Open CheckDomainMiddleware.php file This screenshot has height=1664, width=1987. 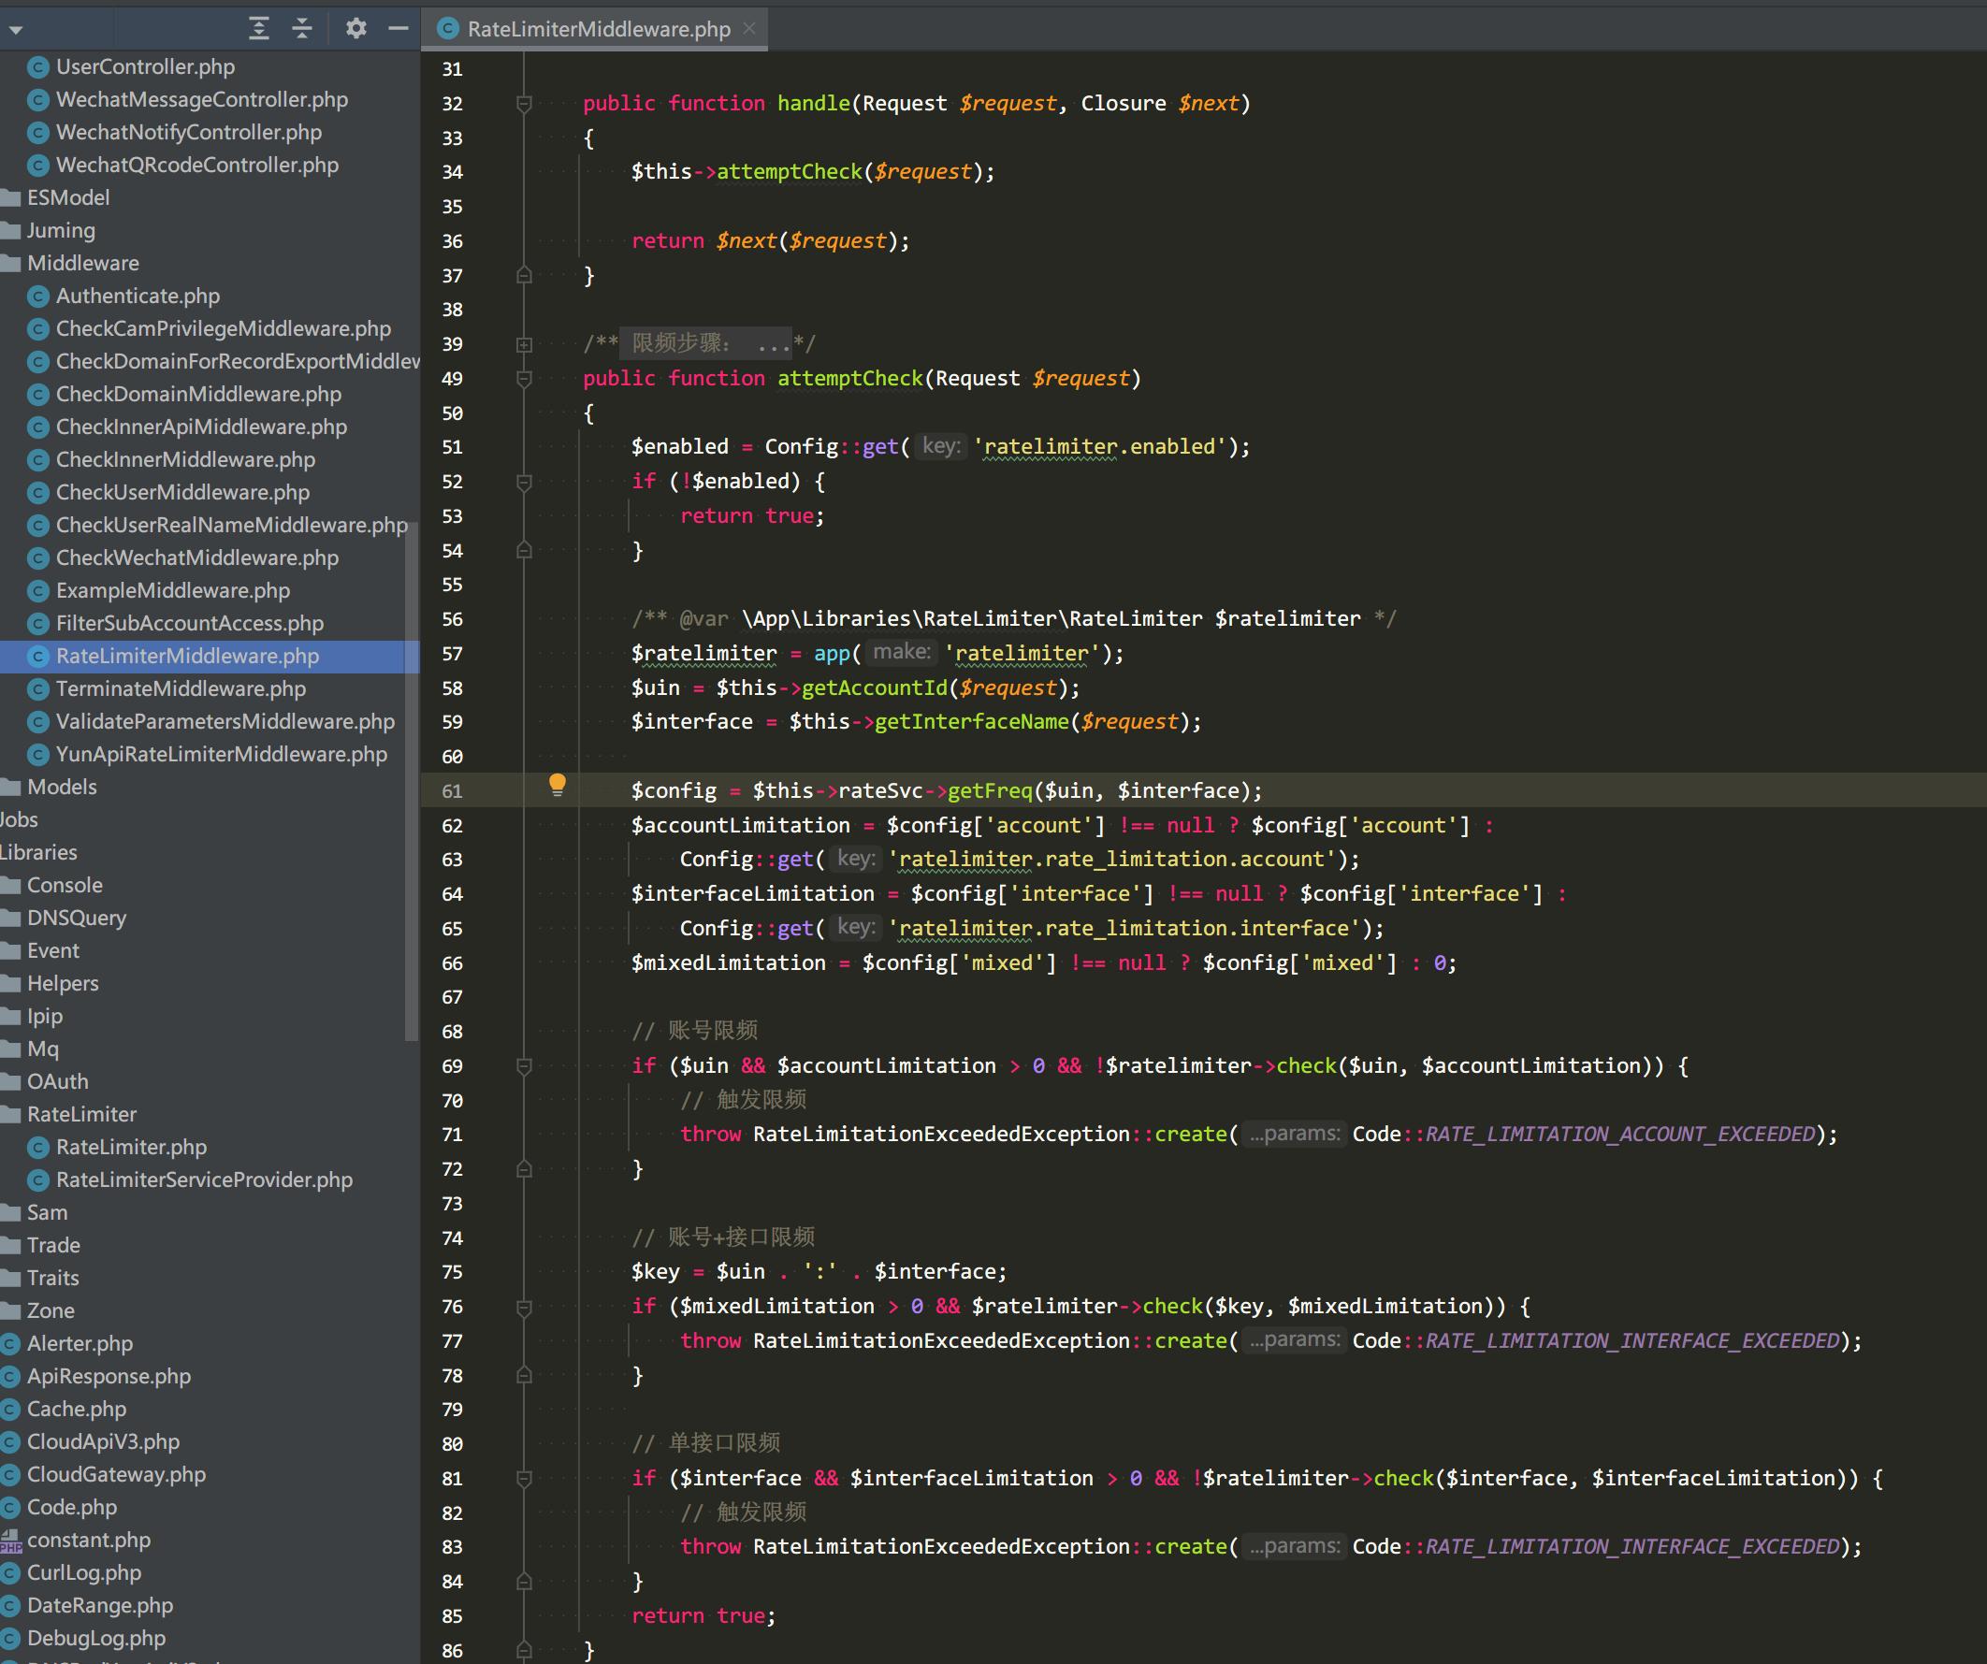point(198,394)
